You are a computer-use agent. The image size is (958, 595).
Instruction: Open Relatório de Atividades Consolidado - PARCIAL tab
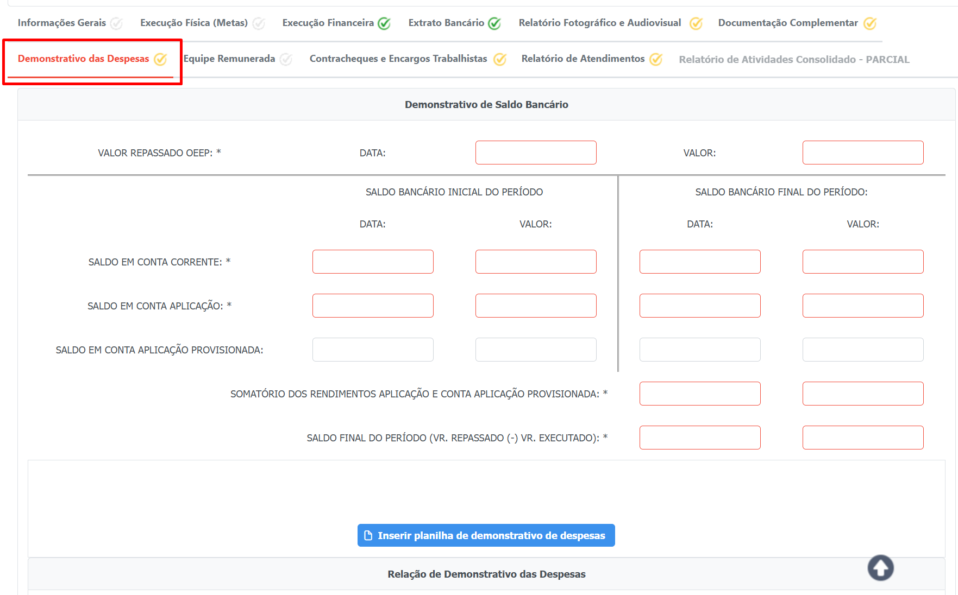click(x=793, y=59)
